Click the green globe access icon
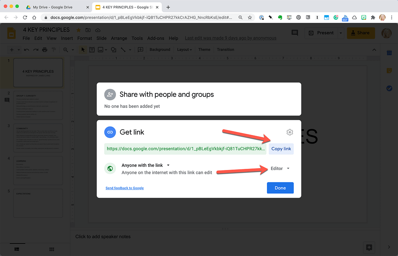 click(110, 168)
